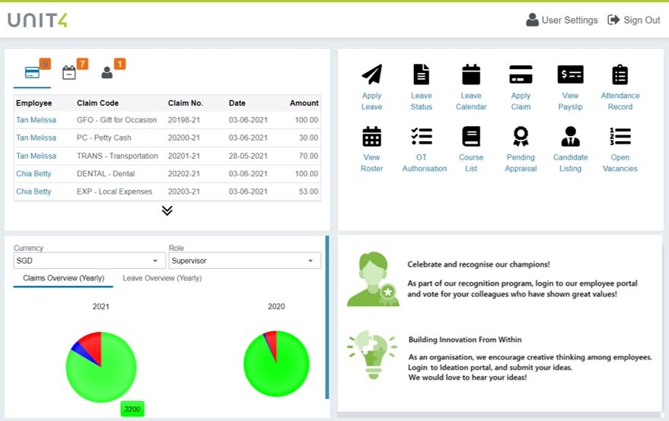Click the 2020 pie chart green area

276,375
